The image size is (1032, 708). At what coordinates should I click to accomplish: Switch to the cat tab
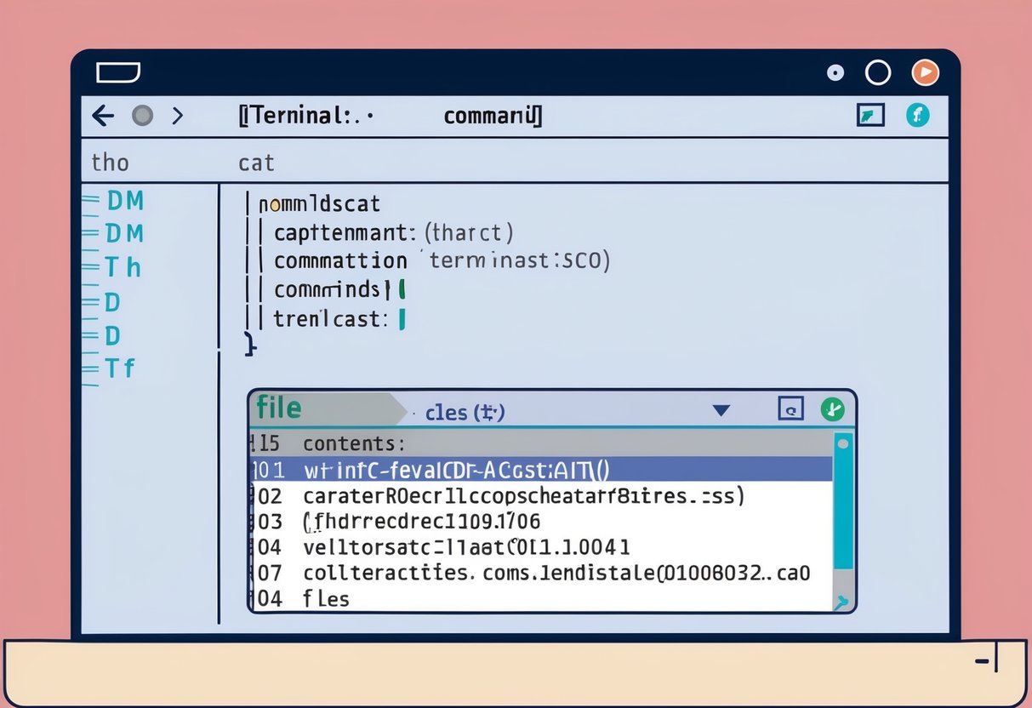[255, 162]
